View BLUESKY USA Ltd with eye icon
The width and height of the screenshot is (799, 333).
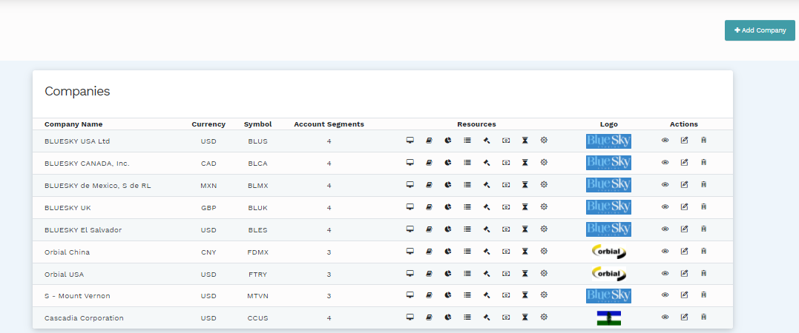click(x=665, y=141)
